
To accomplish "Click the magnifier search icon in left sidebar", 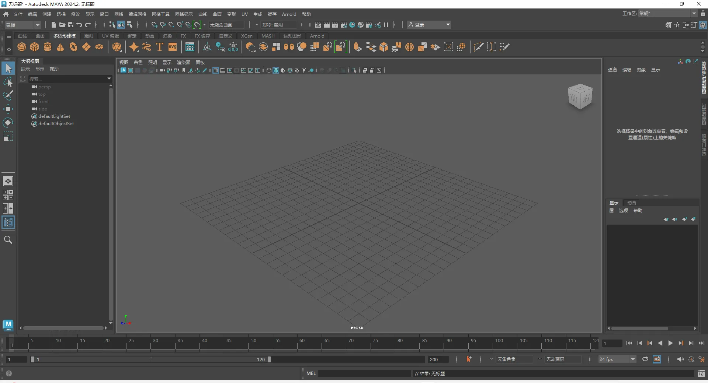I will [8, 240].
